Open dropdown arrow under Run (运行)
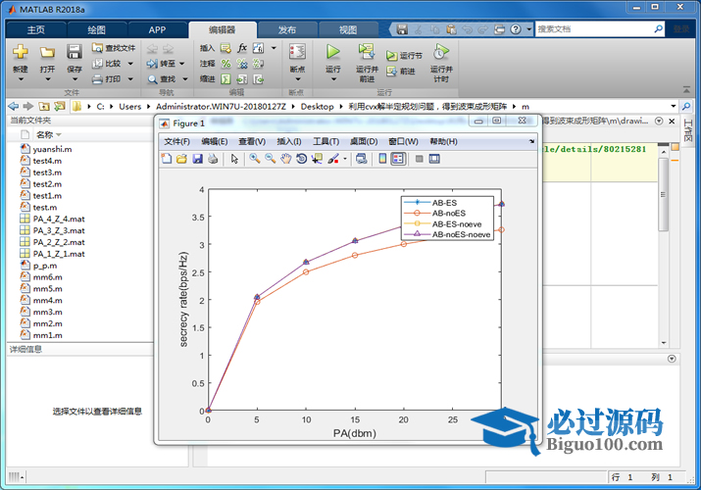 point(333,79)
